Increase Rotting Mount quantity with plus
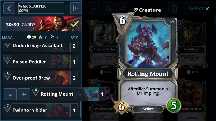The image size is (216, 121). pyautogui.click(x=24, y=94)
